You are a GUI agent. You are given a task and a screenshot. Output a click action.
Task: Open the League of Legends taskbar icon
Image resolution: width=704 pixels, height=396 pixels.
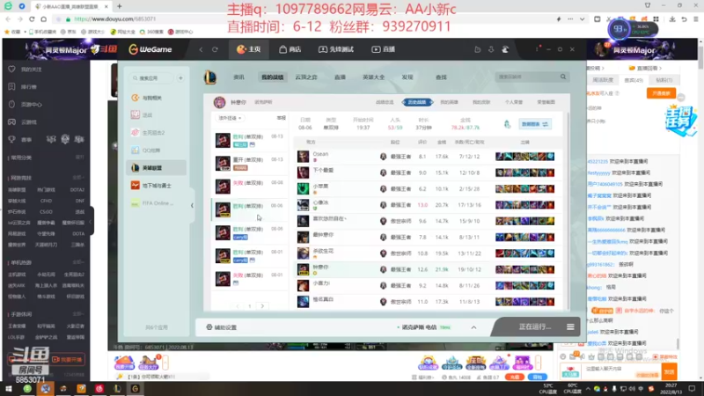tap(117, 389)
